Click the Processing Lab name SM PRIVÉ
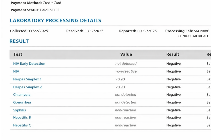Image resolution: width=211 pixels, height=140 pixels. [201, 31]
